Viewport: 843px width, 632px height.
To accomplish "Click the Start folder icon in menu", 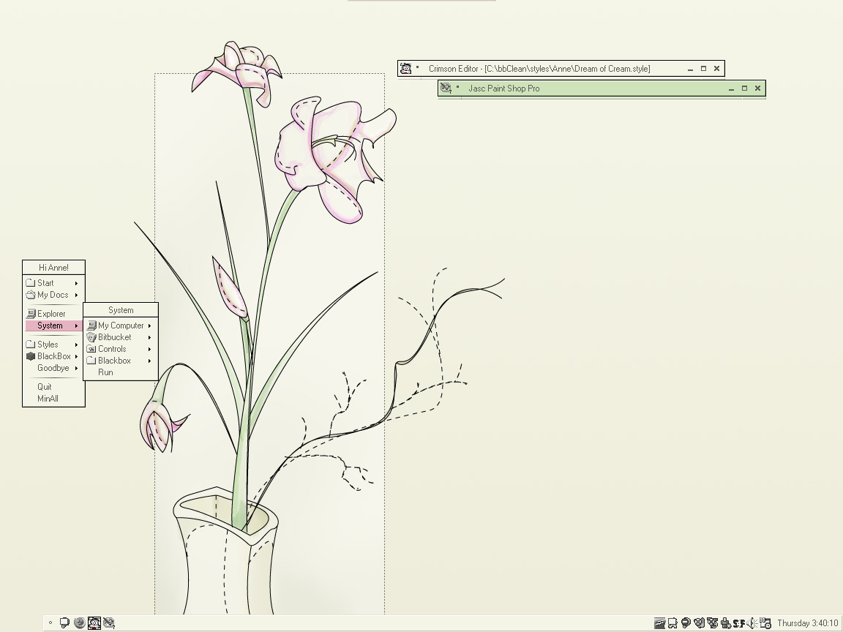I will [31, 282].
